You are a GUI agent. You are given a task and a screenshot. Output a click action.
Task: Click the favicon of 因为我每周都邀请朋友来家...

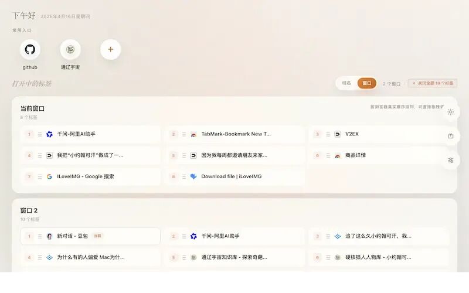[x=193, y=155]
